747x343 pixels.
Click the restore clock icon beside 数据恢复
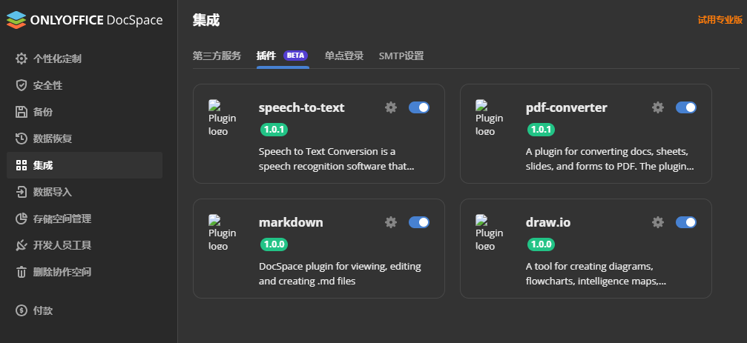click(x=22, y=139)
